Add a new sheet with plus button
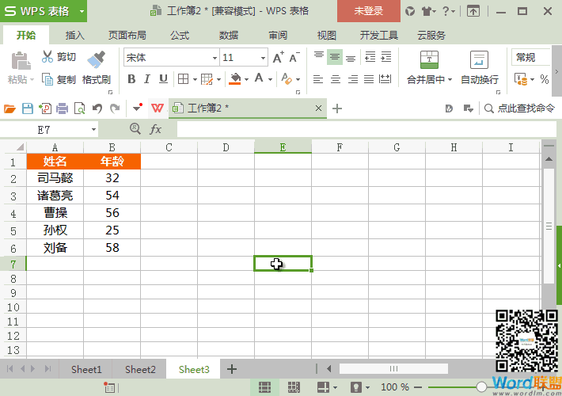The width and height of the screenshot is (562, 396). point(232,369)
